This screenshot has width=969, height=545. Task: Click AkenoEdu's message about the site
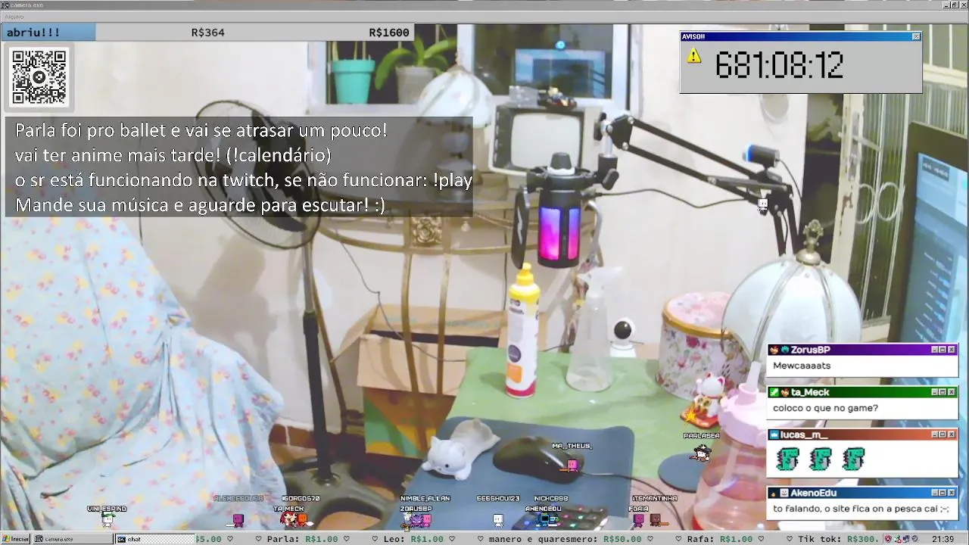pyautogui.click(x=861, y=509)
